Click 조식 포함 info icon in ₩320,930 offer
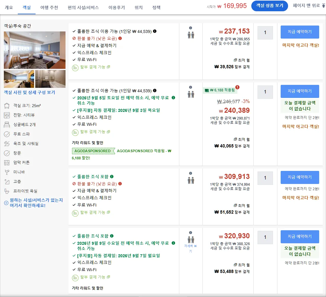Screen dimensions: 326x297 click(112, 236)
